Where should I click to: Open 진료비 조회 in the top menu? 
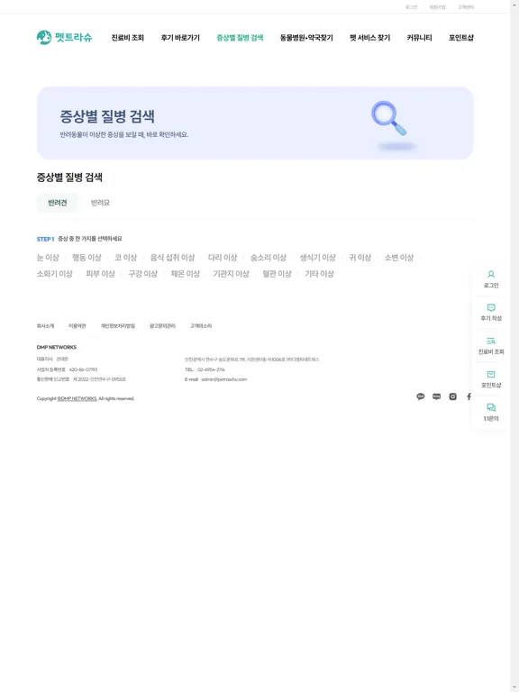(x=128, y=38)
